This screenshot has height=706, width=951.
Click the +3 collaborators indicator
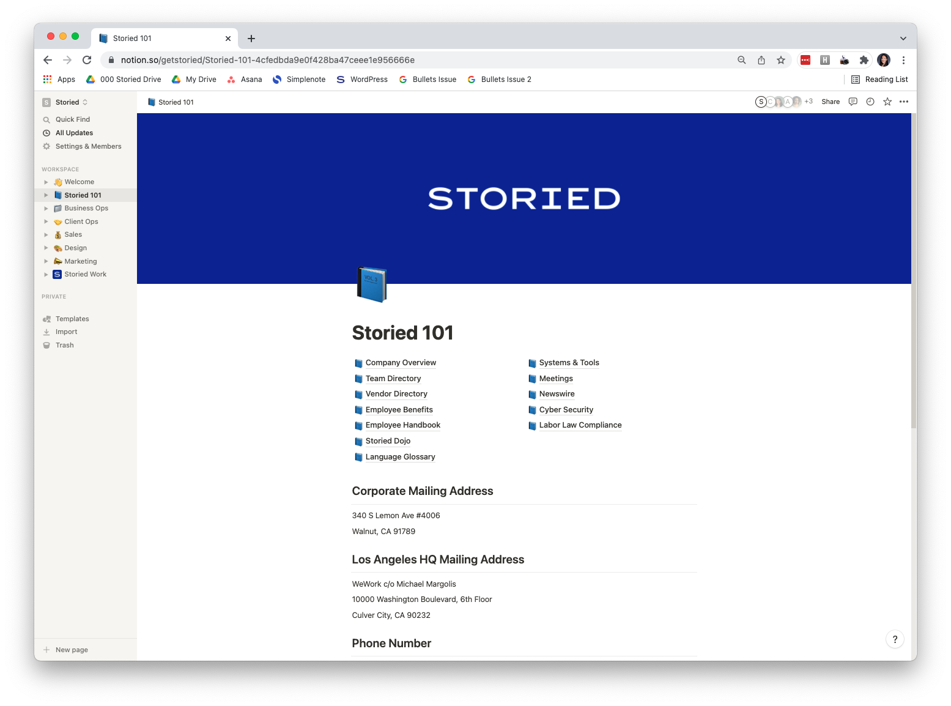809,102
